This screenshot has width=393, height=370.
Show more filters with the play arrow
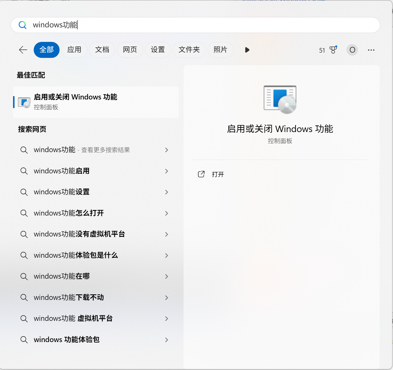247,50
